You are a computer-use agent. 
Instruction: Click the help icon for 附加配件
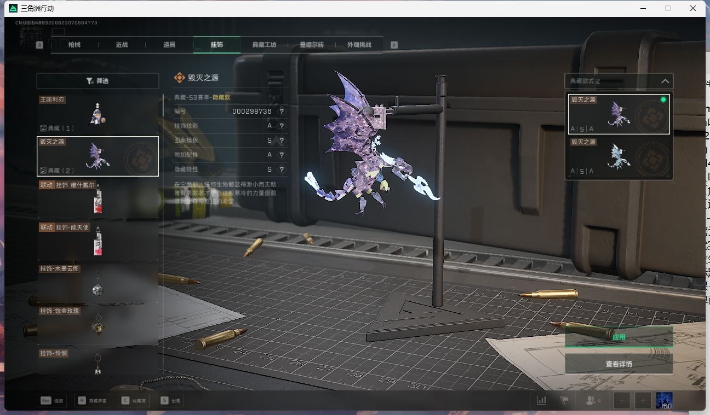pos(282,155)
